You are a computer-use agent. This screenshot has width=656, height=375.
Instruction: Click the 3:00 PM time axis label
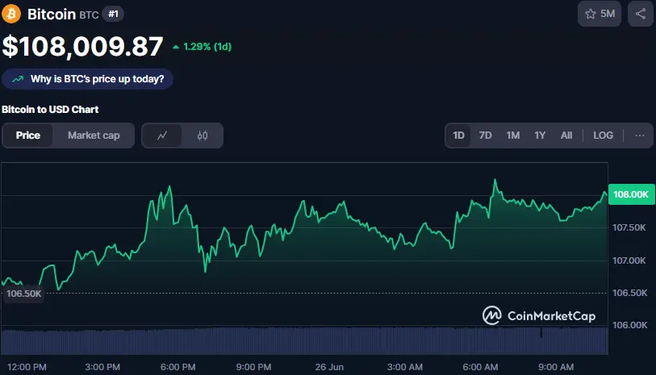pyautogui.click(x=102, y=367)
